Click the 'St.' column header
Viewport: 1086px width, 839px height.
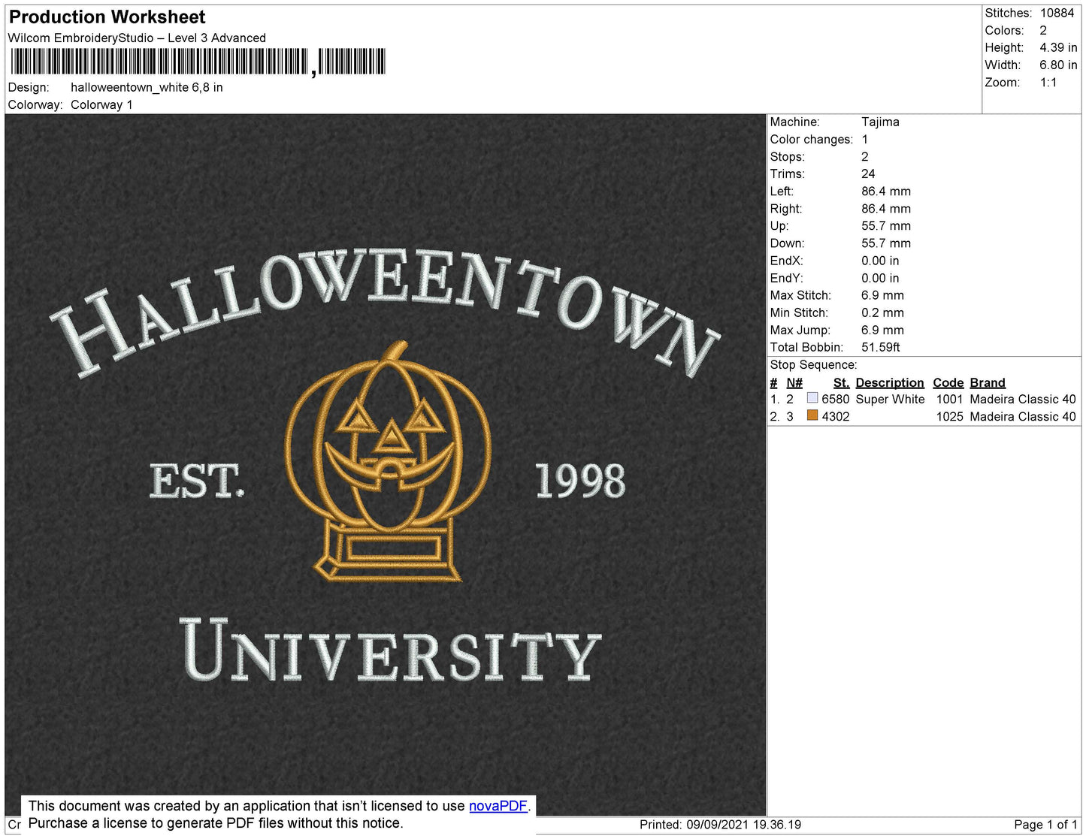click(x=841, y=382)
